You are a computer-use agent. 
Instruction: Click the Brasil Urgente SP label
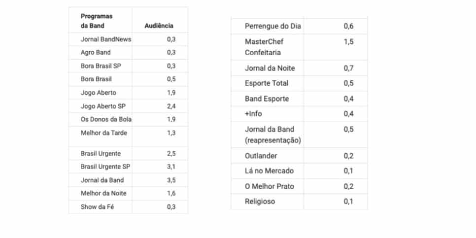[105, 167]
